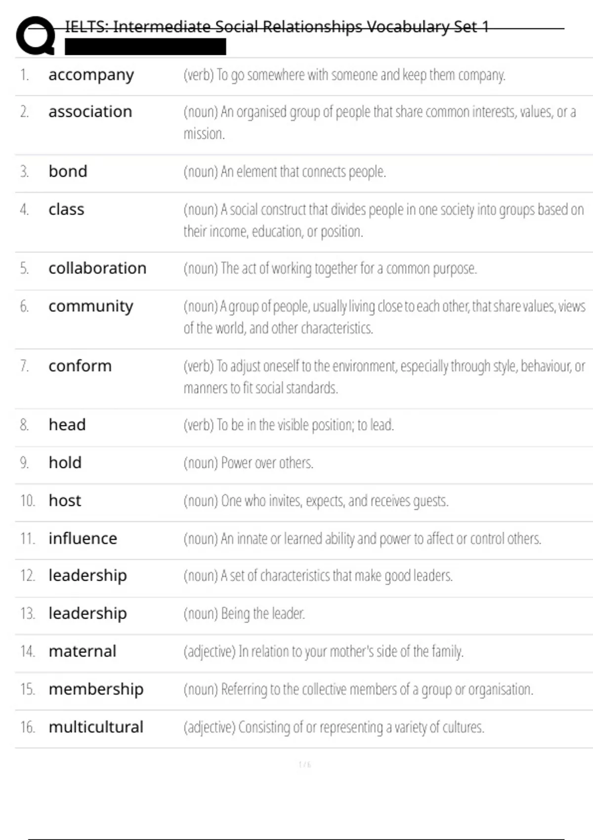Click the term 'collaboration'
The height and width of the screenshot is (840, 593).
[x=97, y=268]
